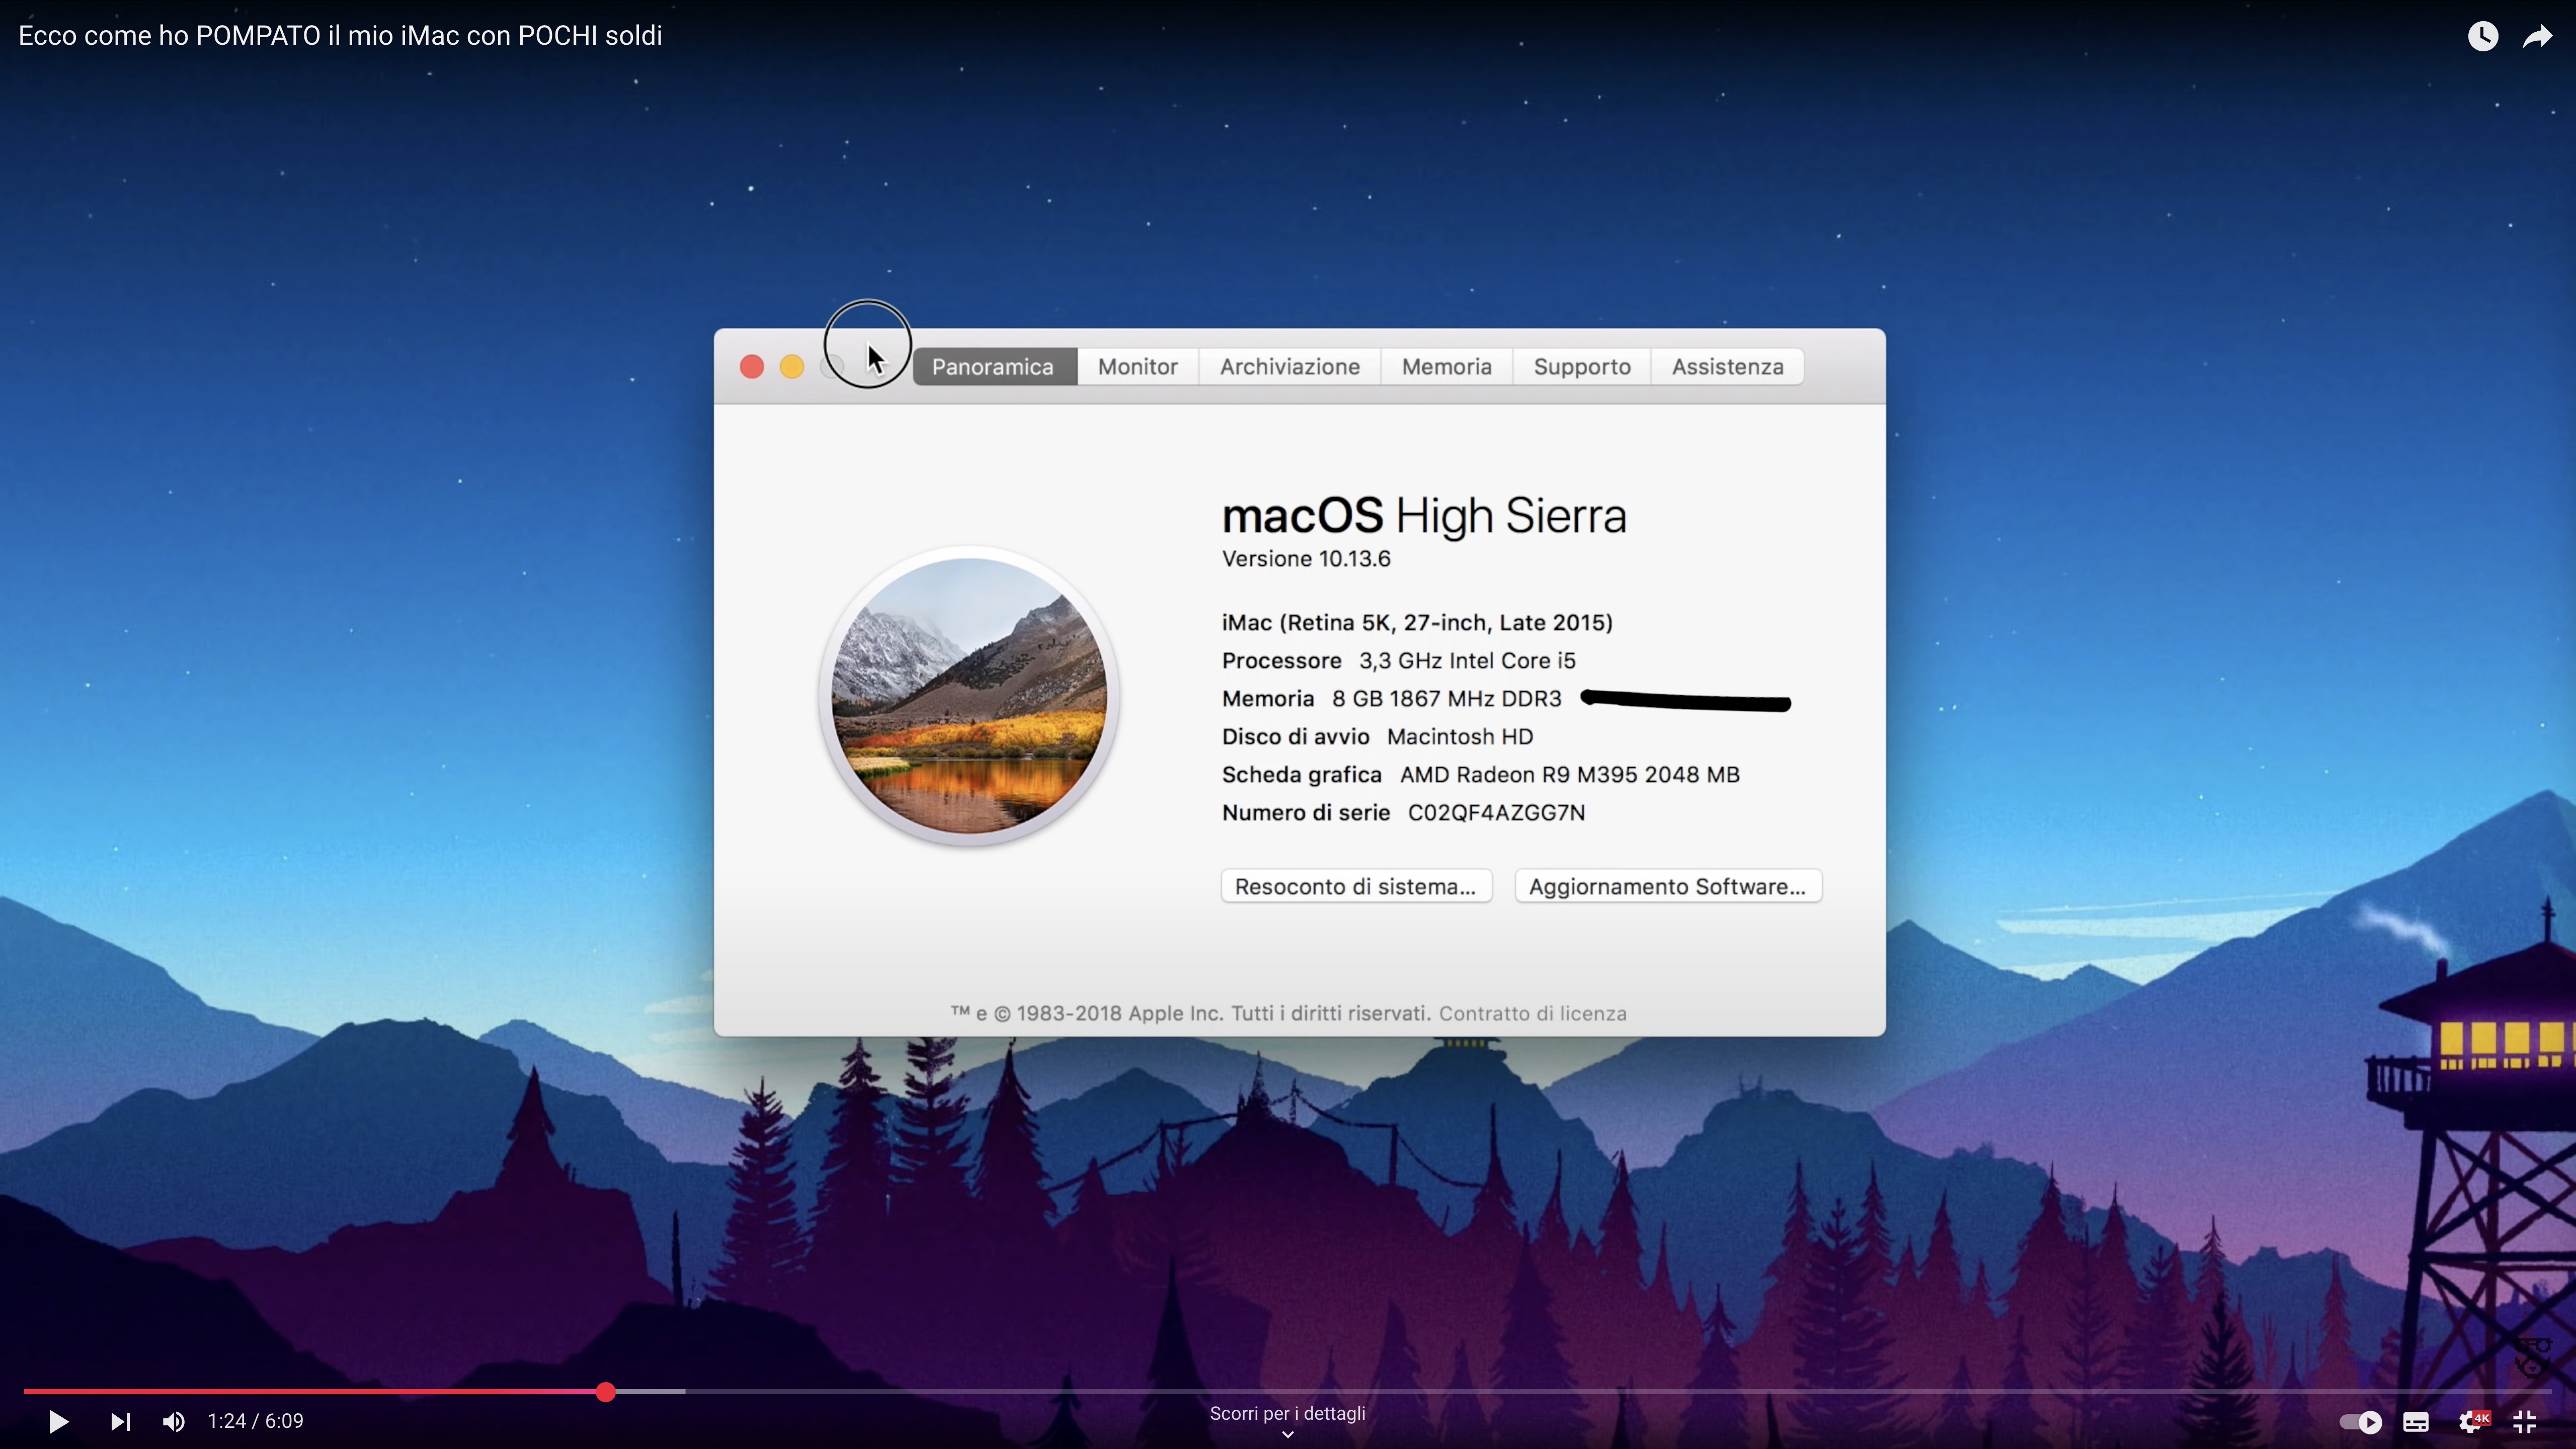Click iMac Retina 5K model line

click(1417, 623)
